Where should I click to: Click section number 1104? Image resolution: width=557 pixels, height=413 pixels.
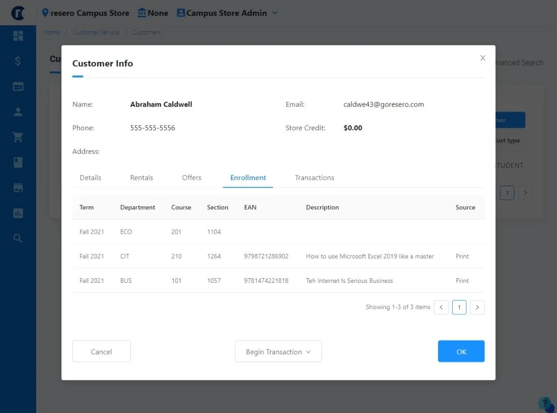point(214,232)
